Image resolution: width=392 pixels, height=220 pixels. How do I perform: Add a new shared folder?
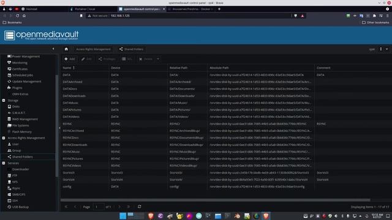pyautogui.click(x=69, y=59)
